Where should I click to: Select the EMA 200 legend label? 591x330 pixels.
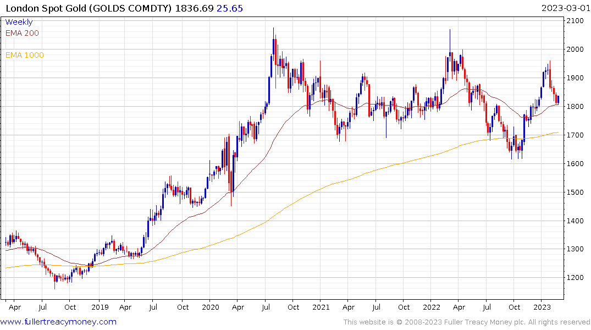tap(22, 33)
